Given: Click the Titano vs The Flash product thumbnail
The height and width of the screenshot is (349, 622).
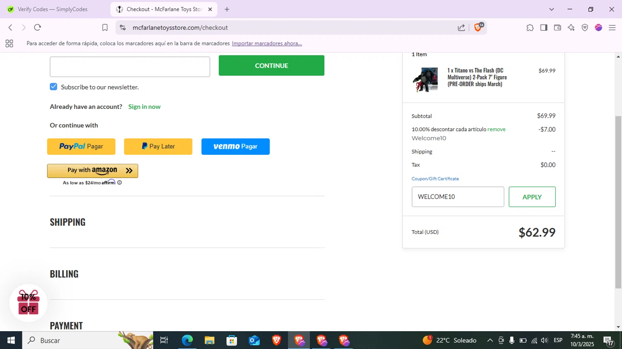Looking at the screenshot, I should click(x=425, y=79).
